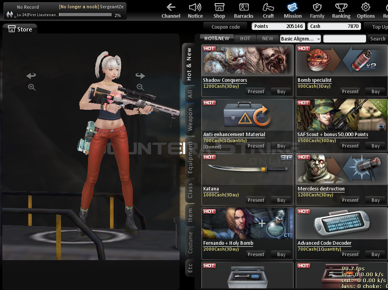This screenshot has width=388, height=290.
Task: Buy the Bomb specialist item
Action: pos(376,92)
